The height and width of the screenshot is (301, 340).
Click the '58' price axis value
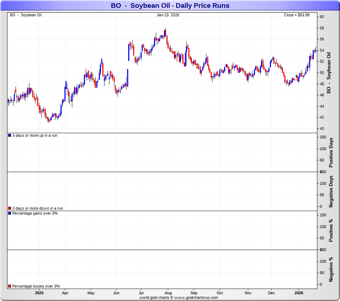point(322,28)
